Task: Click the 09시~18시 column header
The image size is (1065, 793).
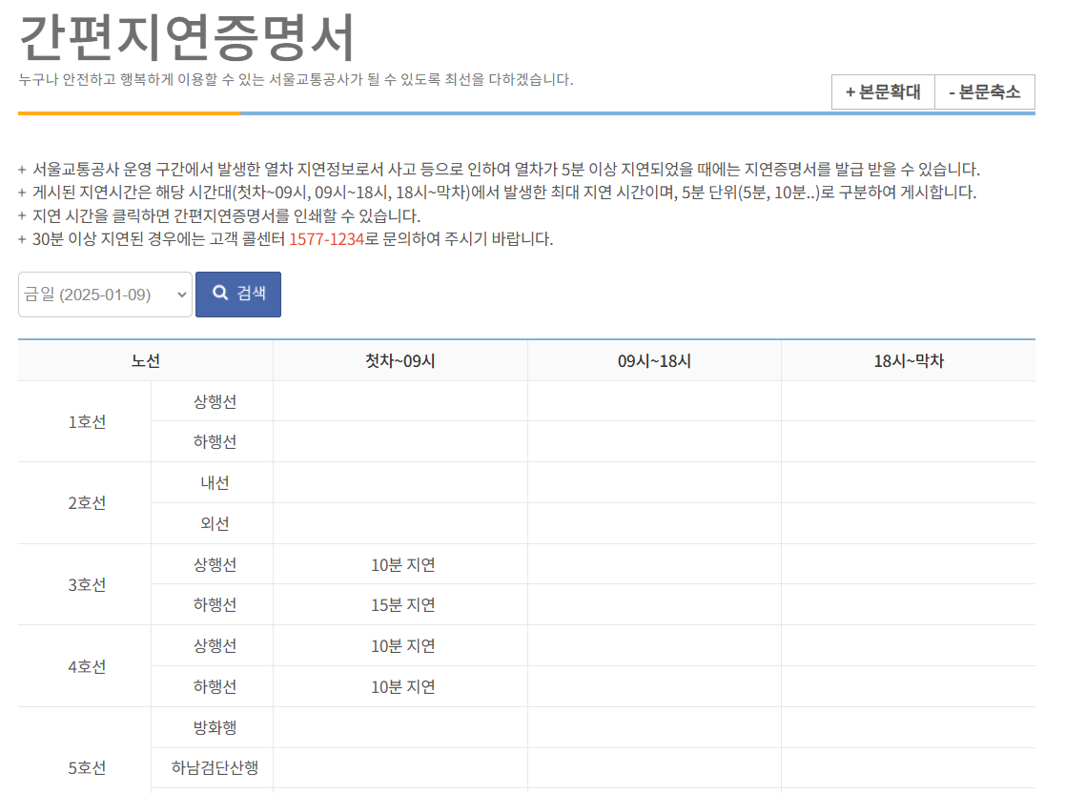Action: pos(655,359)
